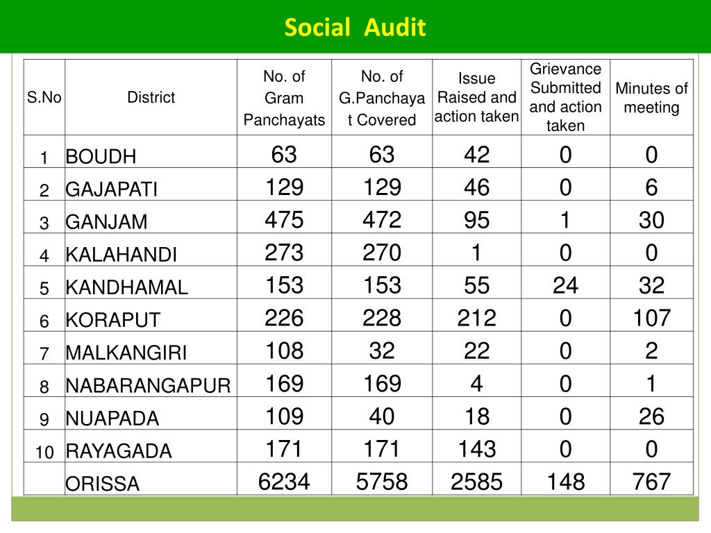Select the ORISSA total row label
Image resolution: width=711 pixels, height=533 pixels.
click(x=103, y=484)
